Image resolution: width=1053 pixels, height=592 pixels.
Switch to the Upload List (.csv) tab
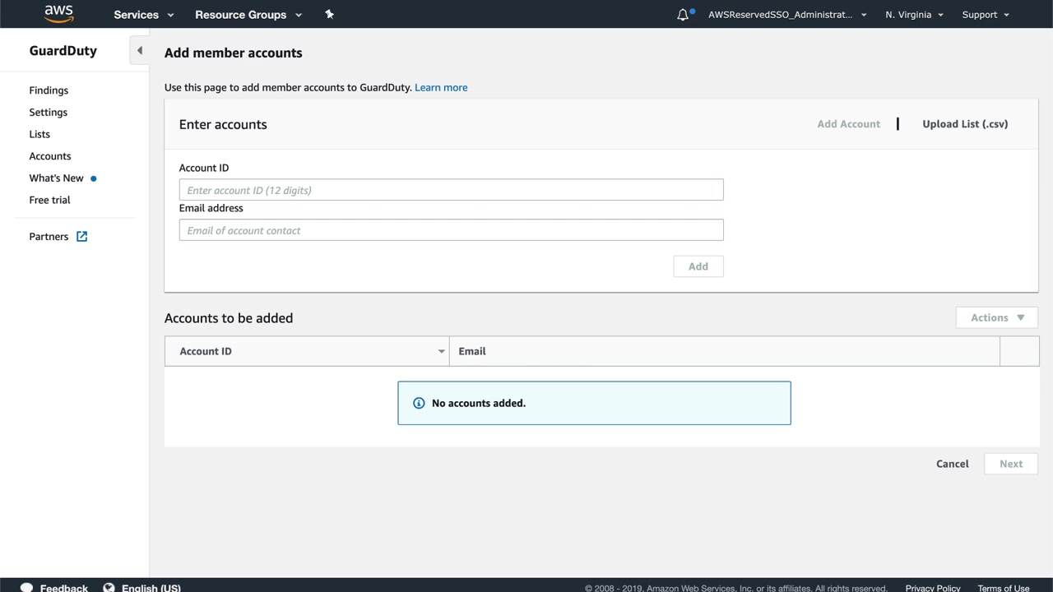click(965, 124)
